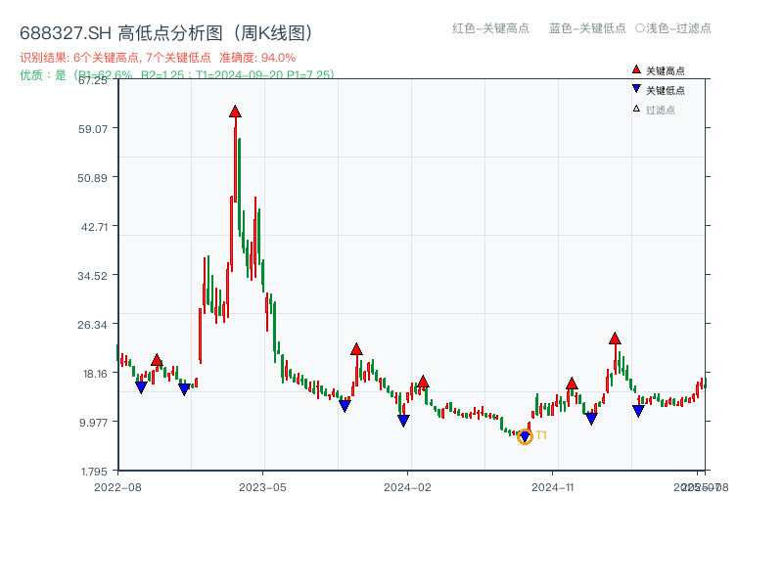The height and width of the screenshot is (587, 783).
Task: Select the red 关键高点 triangle icon in right legend
Action: 636,69
